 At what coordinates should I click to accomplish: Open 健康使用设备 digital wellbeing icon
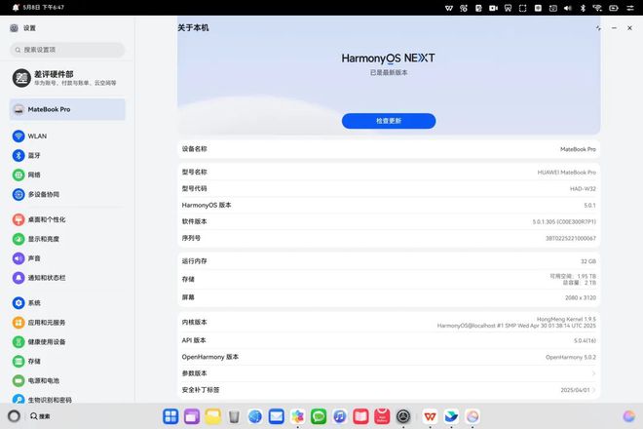point(19,341)
